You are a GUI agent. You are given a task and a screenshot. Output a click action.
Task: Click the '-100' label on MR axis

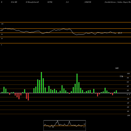pos(128,116)
